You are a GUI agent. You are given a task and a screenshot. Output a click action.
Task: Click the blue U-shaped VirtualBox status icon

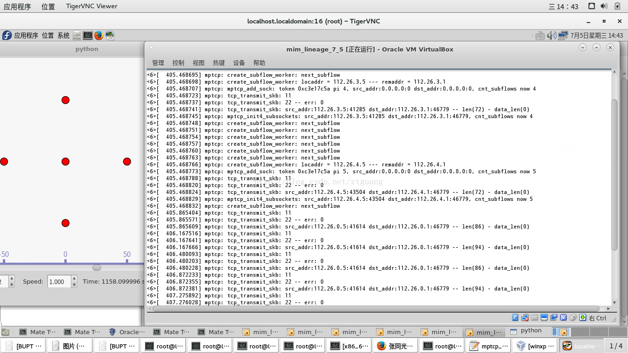pyautogui.click(x=563, y=318)
